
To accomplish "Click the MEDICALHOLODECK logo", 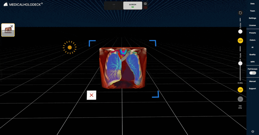I will pyautogui.click(x=23, y=4).
